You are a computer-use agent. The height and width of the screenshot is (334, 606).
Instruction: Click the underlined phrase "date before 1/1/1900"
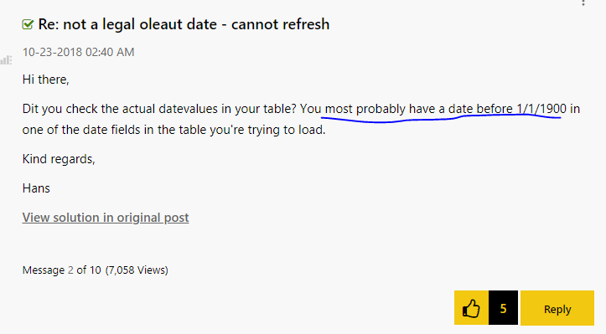click(507, 109)
